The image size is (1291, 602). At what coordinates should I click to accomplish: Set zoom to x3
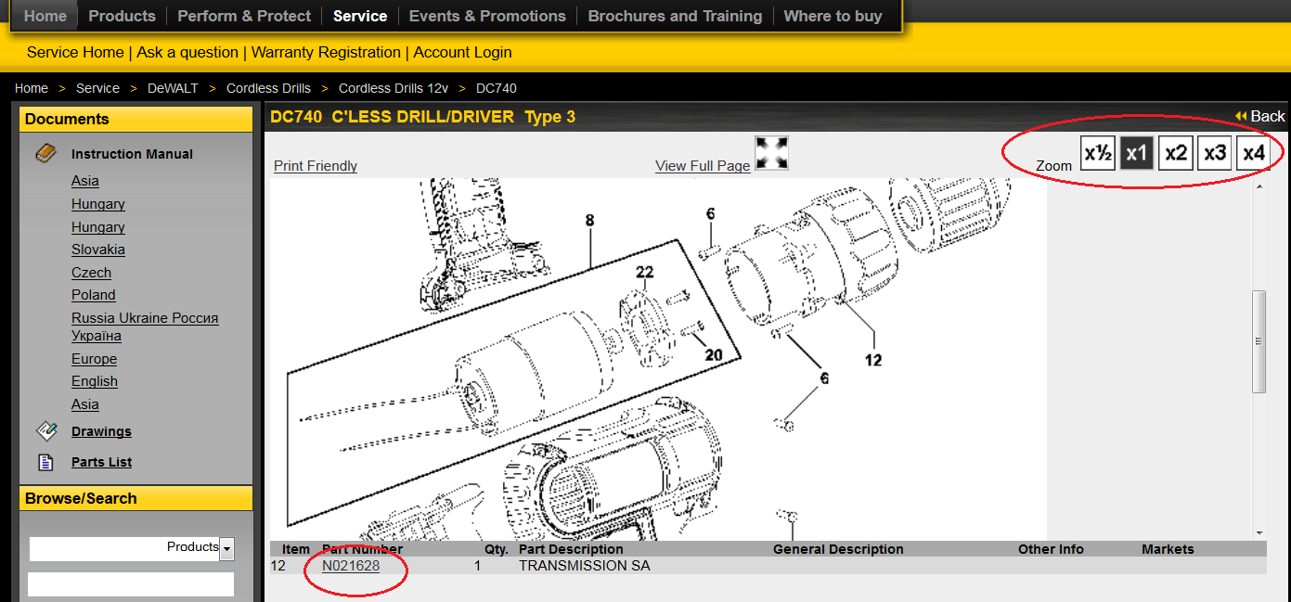coord(1215,153)
